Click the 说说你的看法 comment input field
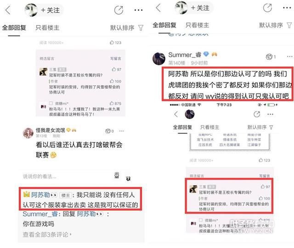The image size is (294, 248). click(x=66, y=176)
